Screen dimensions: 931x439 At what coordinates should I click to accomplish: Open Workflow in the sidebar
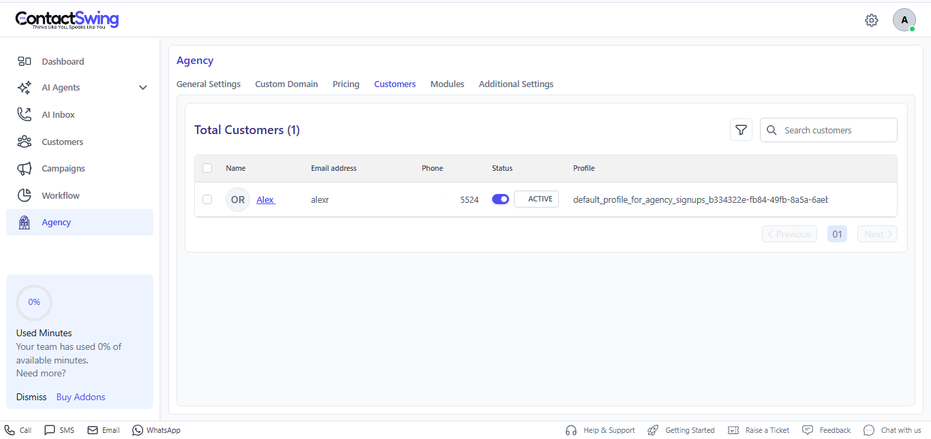pos(80,195)
